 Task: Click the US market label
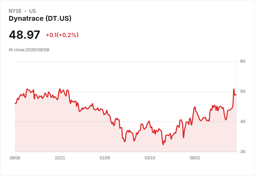click(33, 11)
